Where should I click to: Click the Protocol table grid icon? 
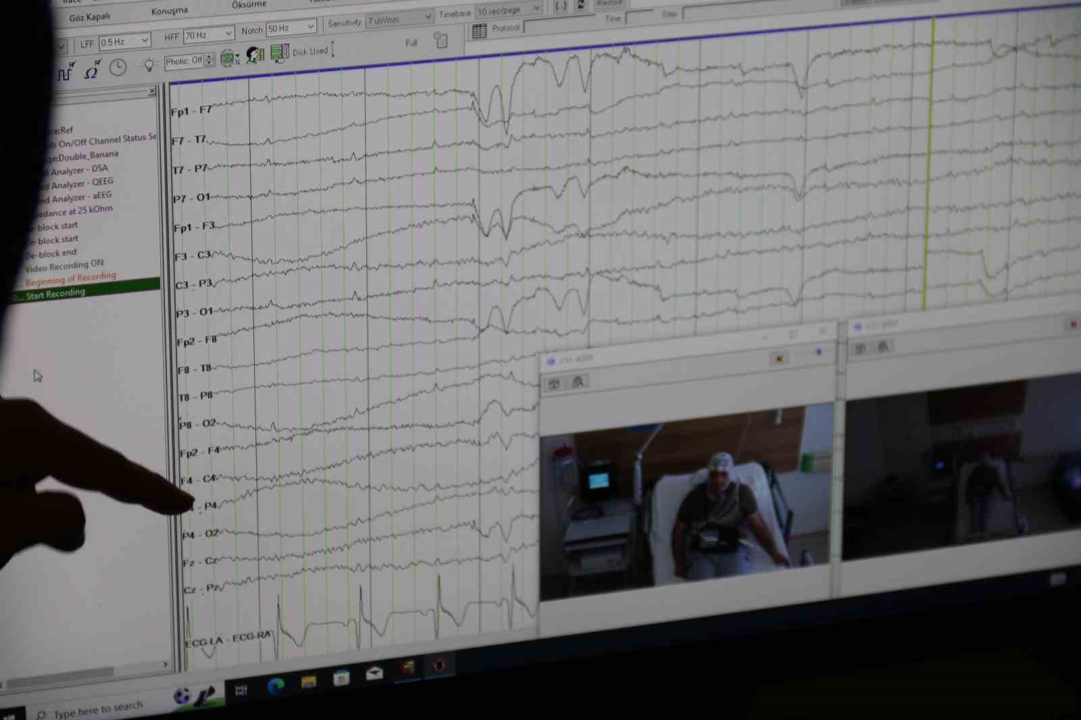pyautogui.click(x=479, y=30)
